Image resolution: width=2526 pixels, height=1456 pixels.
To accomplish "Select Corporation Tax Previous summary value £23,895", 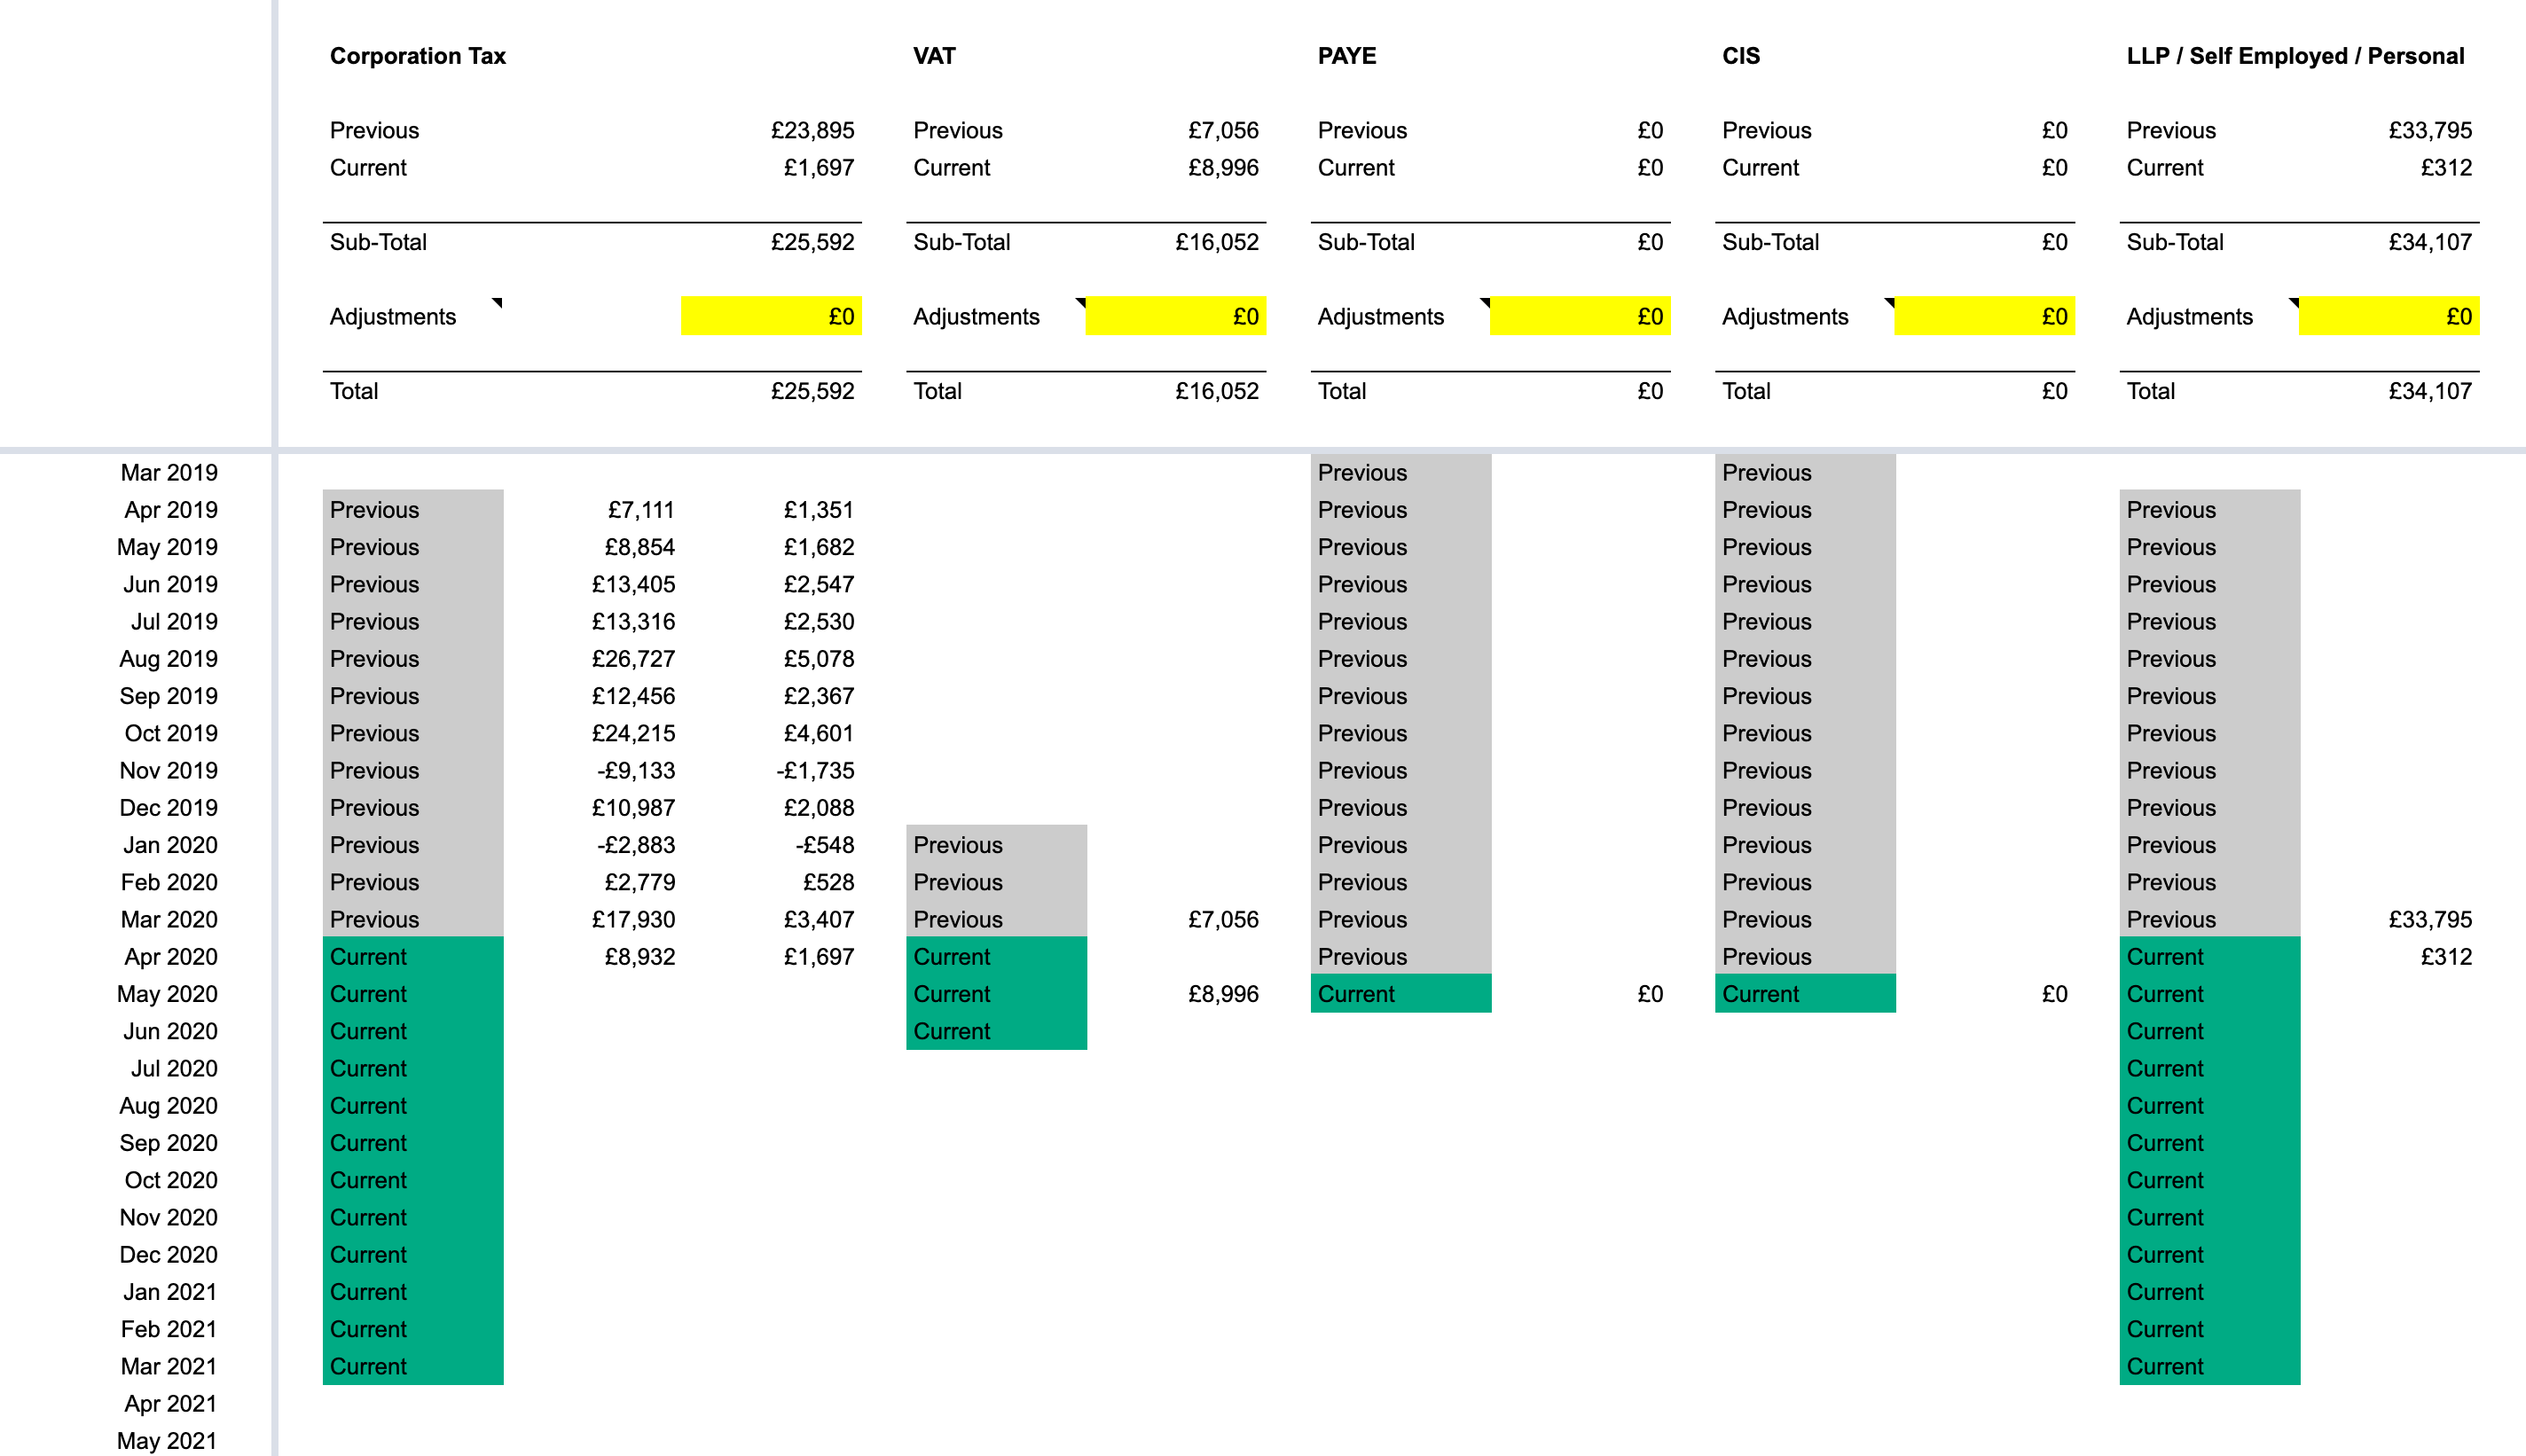I will (x=812, y=130).
